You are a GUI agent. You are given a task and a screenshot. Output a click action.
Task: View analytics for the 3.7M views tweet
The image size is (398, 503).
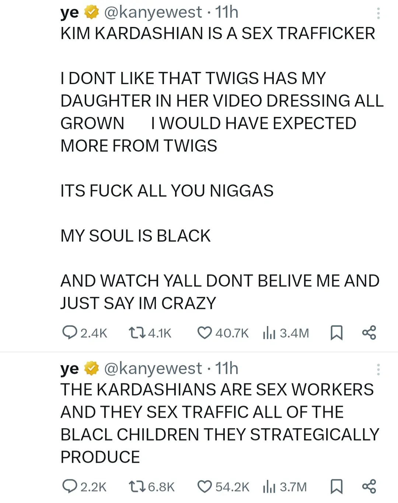(x=269, y=486)
